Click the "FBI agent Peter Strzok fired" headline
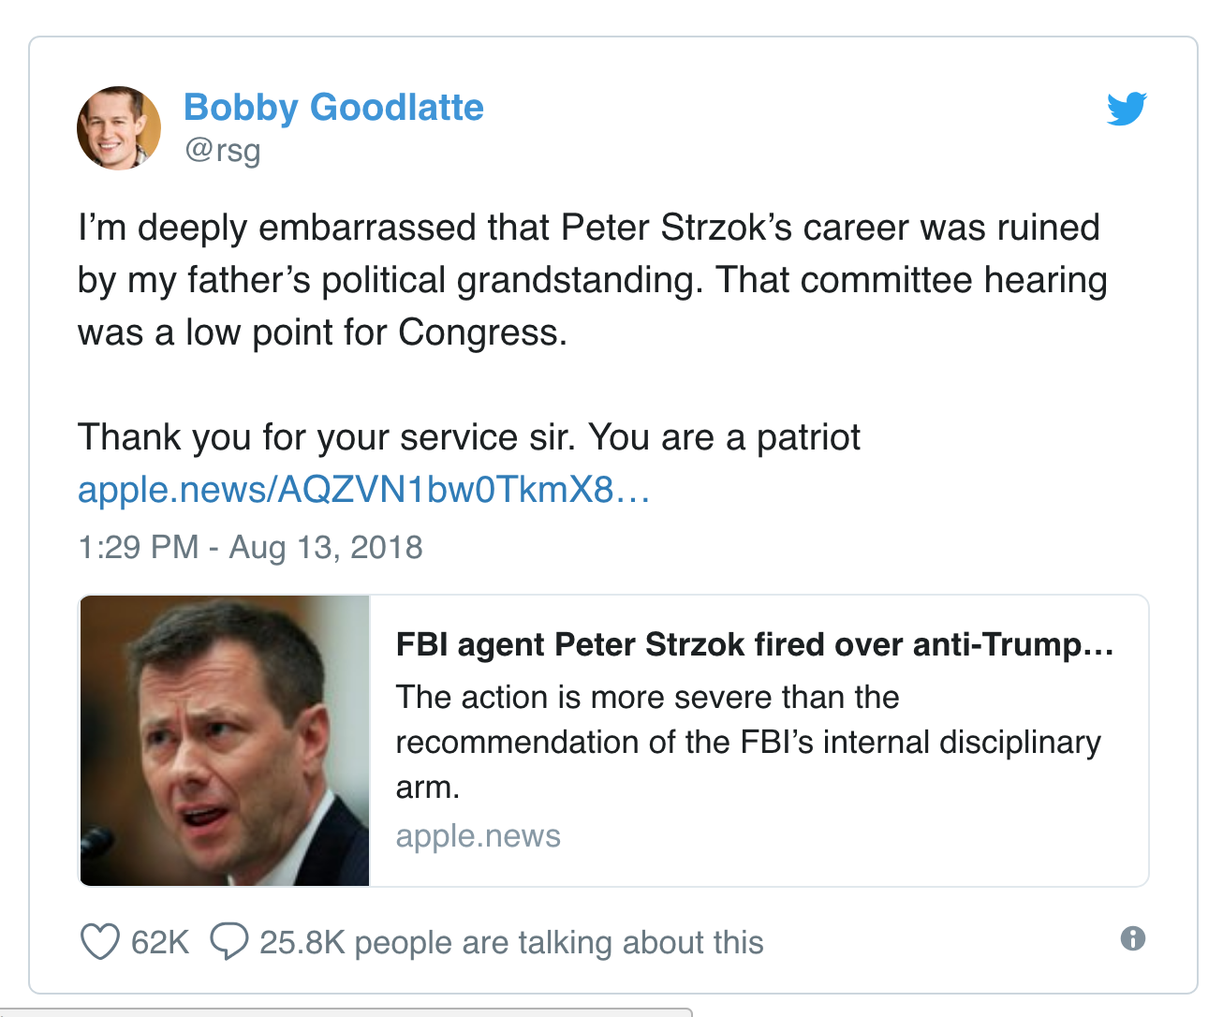 (x=754, y=644)
